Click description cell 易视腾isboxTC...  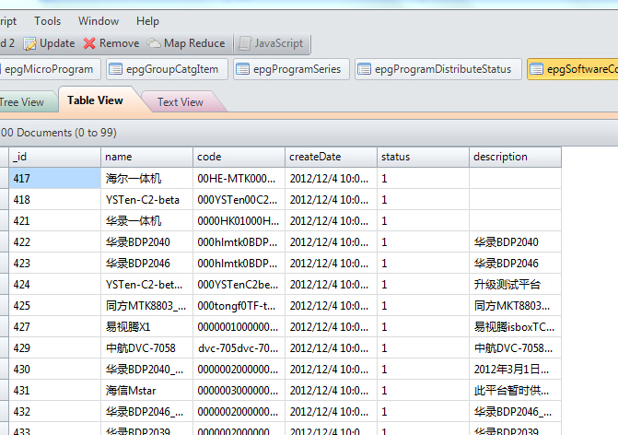[x=515, y=326]
